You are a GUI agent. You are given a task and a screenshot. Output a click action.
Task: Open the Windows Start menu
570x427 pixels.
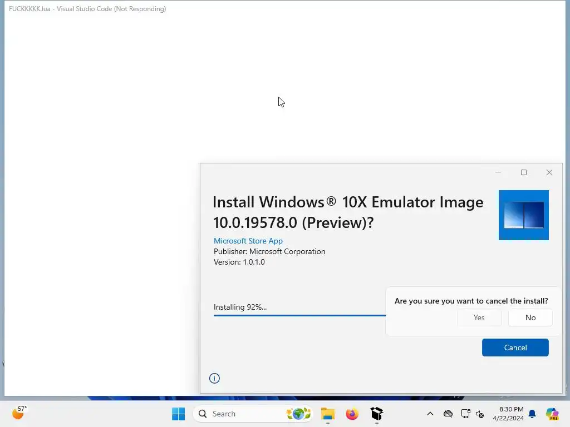coord(178,414)
